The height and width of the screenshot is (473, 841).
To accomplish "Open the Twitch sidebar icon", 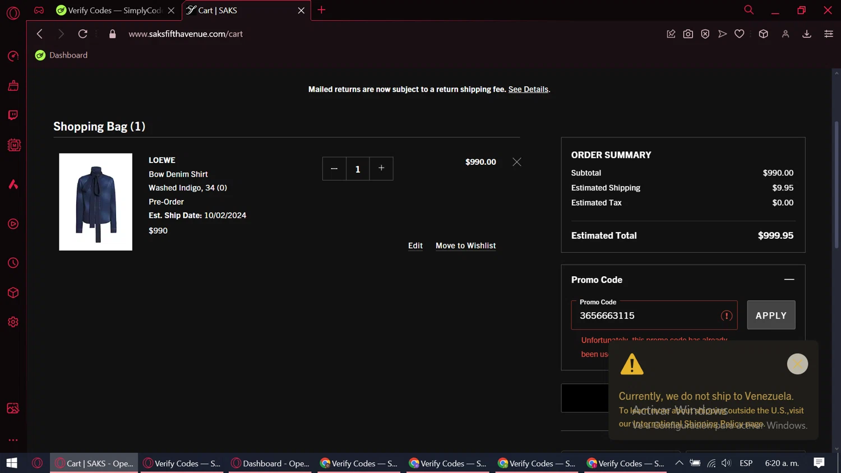I will 13,115.
